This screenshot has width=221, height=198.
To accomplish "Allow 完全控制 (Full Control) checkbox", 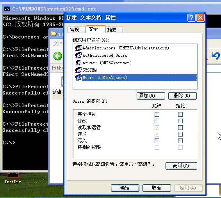I will click(x=157, y=114).
